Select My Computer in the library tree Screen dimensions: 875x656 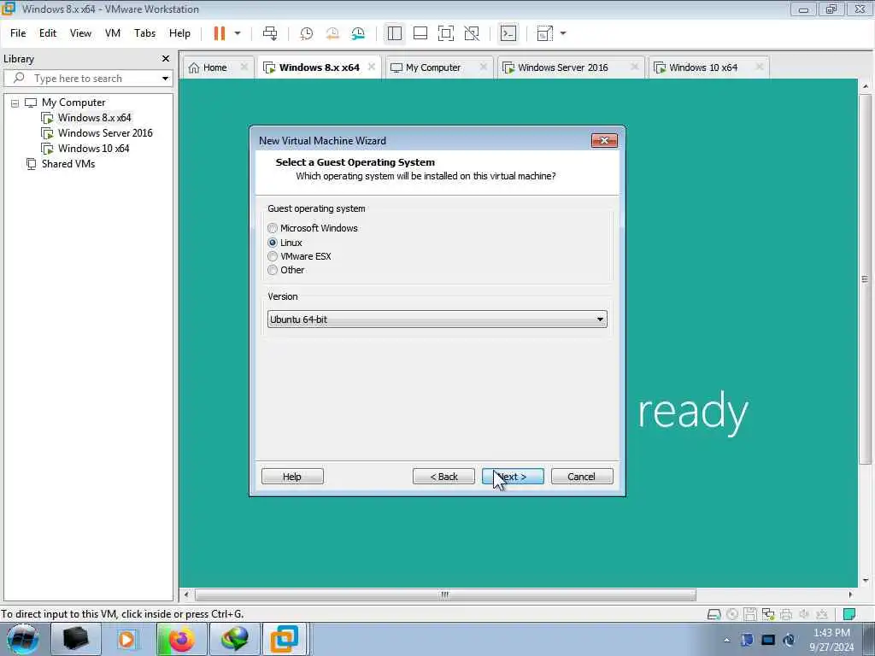pyautogui.click(x=73, y=102)
